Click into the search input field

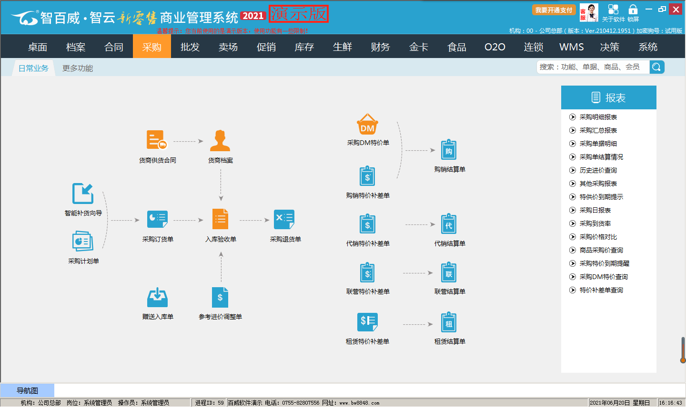point(593,67)
